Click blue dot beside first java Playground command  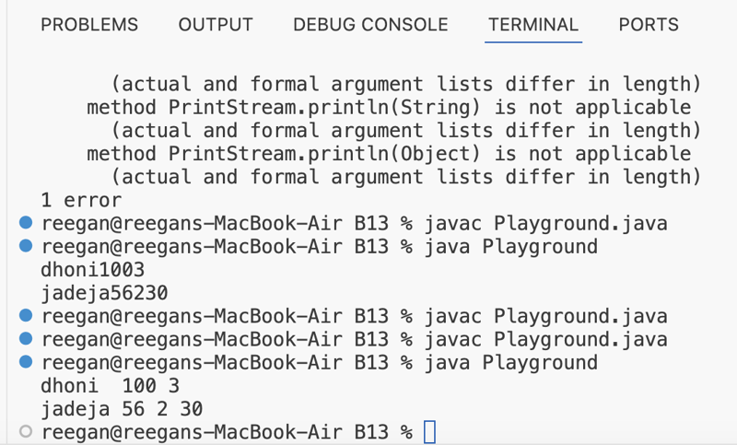[26, 246]
